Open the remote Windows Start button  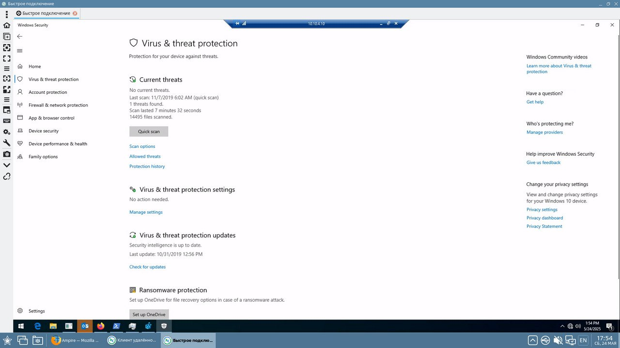tap(21, 326)
